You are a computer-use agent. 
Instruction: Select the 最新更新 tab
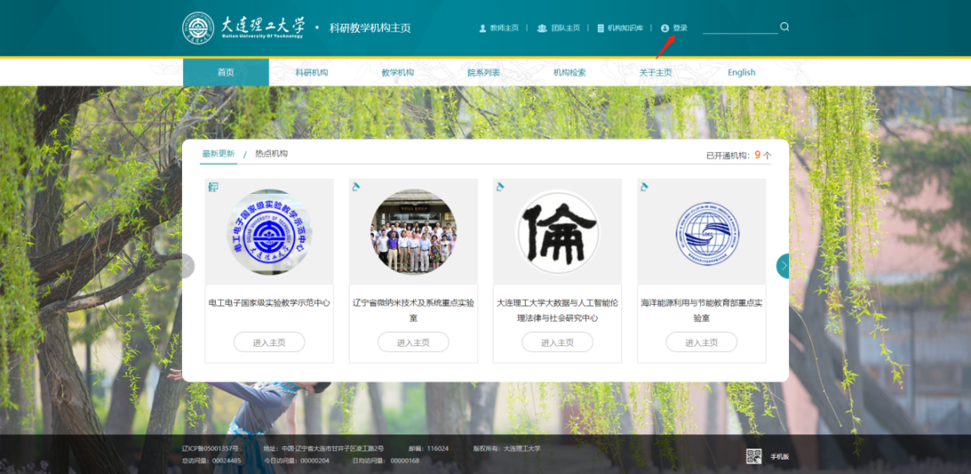pyautogui.click(x=218, y=153)
